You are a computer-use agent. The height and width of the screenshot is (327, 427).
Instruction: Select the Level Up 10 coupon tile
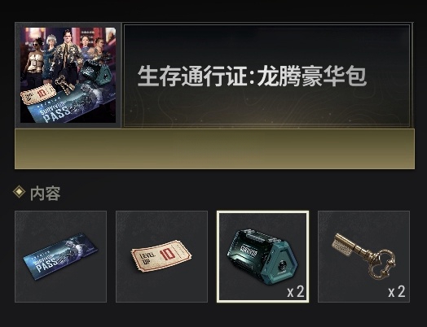pyautogui.click(x=161, y=256)
